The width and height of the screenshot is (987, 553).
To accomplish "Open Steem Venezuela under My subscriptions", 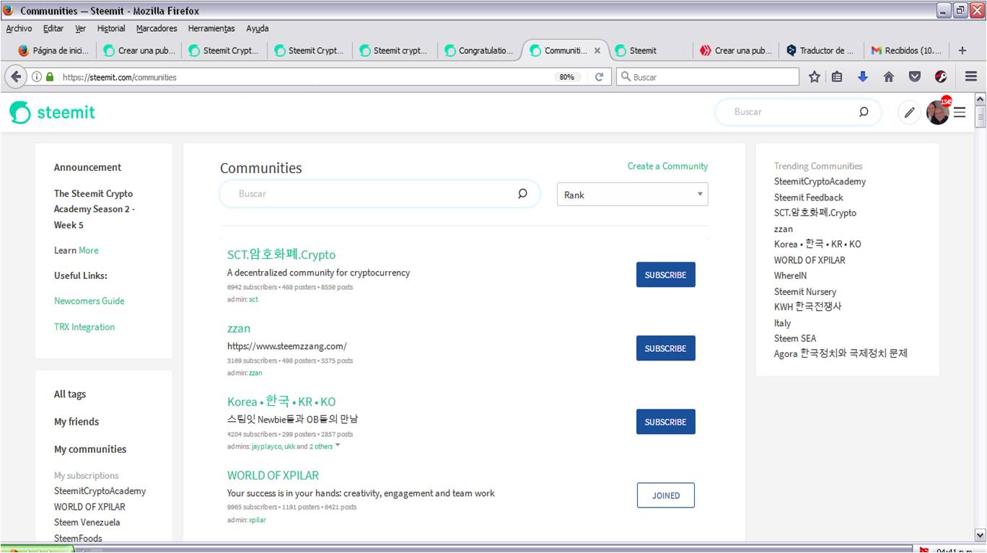I will (x=87, y=522).
